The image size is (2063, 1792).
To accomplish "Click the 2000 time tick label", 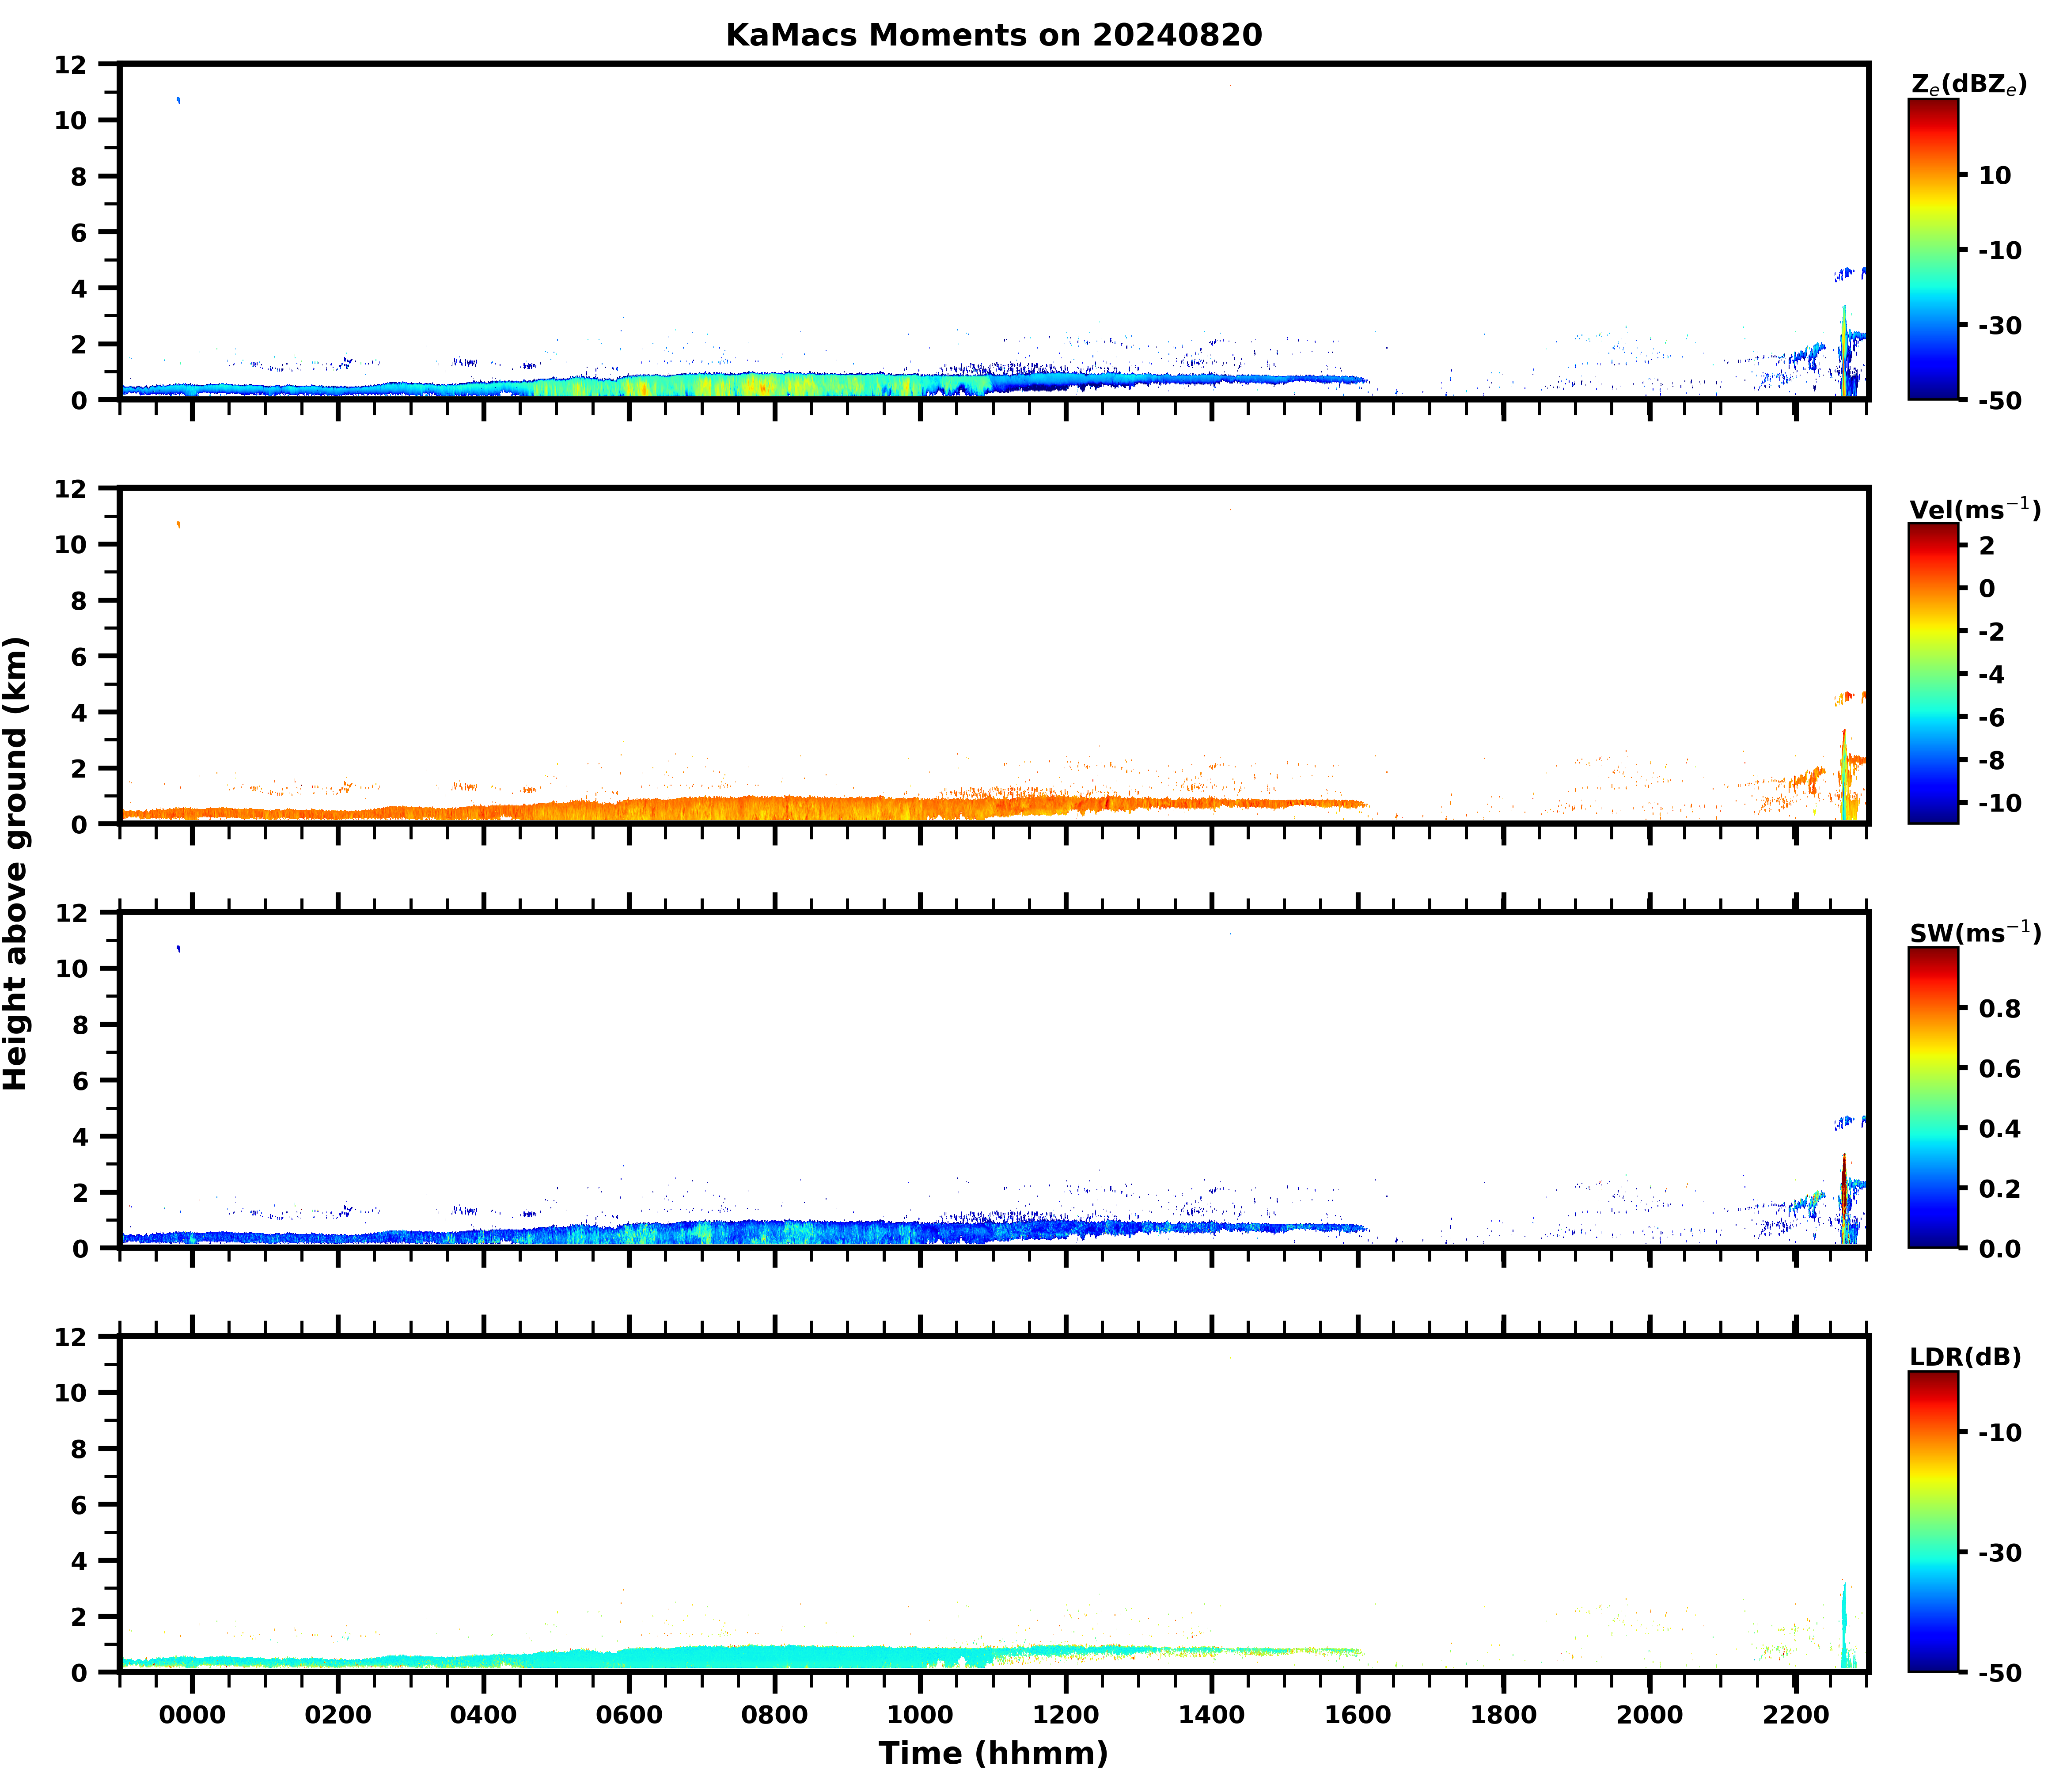I will click(x=1649, y=1715).
